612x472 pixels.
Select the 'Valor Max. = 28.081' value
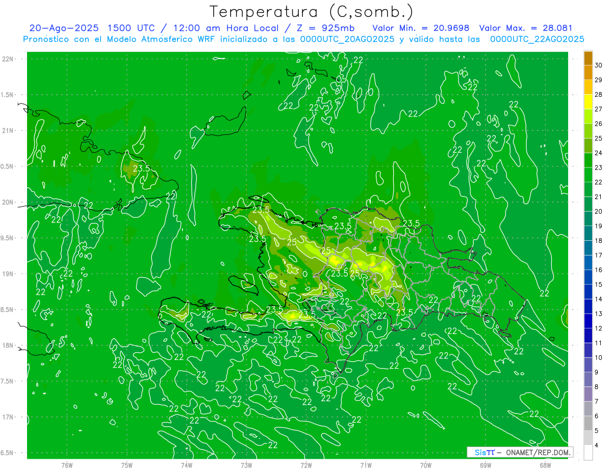[526, 28]
